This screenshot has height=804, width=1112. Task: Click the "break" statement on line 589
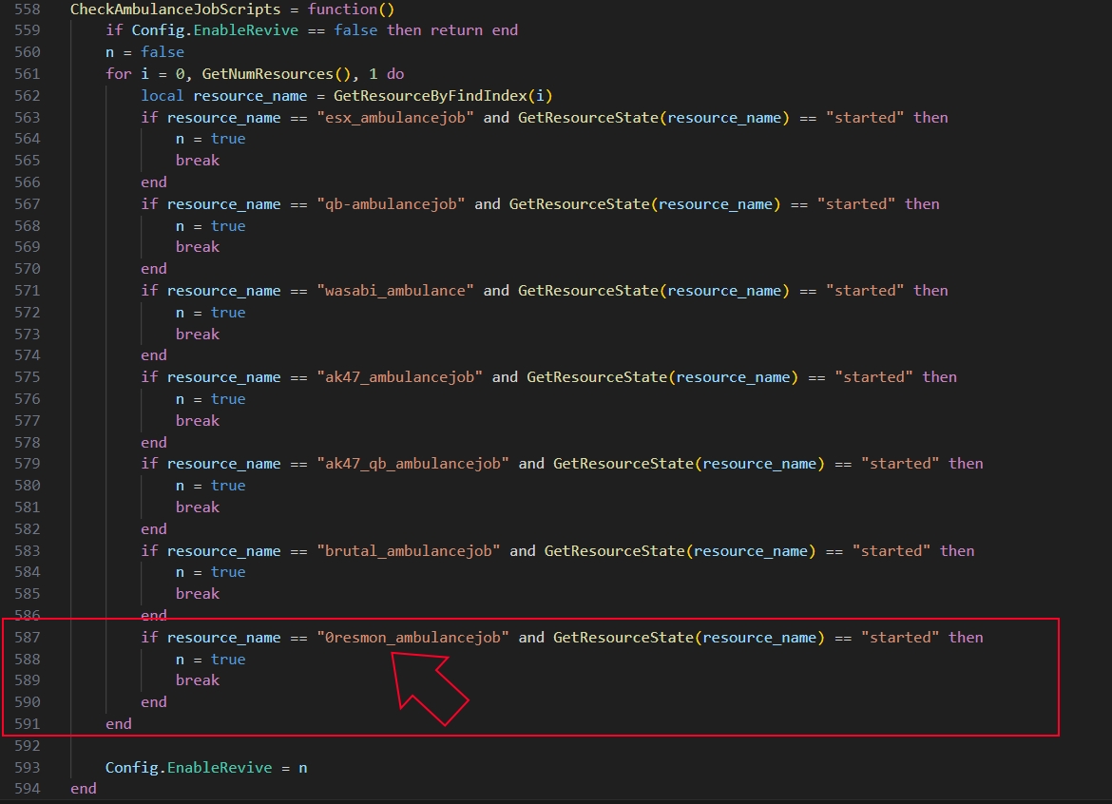click(197, 680)
